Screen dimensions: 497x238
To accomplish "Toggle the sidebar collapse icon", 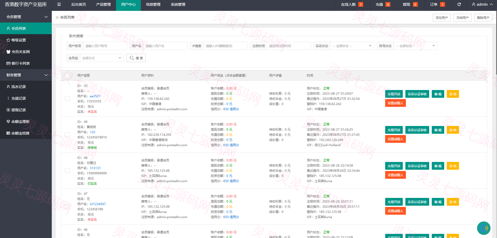I will (59, 4).
